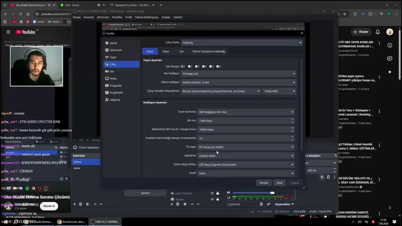This screenshot has width=402, height=226.
Task: Select audio track 6 radio button
Action: pyautogui.click(x=218, y=67)
